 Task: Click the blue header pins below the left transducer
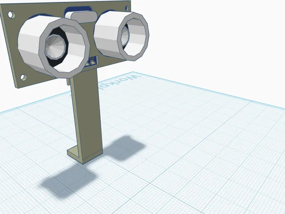coord(92,62)
